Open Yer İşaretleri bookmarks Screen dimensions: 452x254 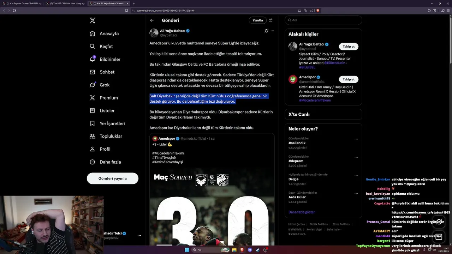pos(107,123)
